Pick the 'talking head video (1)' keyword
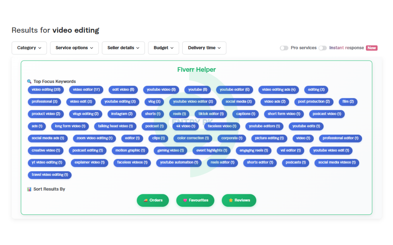393x245 pixels. pyautogui.click(x=115, y=126)
